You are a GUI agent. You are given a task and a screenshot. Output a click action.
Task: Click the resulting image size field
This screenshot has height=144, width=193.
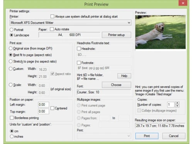160,126
